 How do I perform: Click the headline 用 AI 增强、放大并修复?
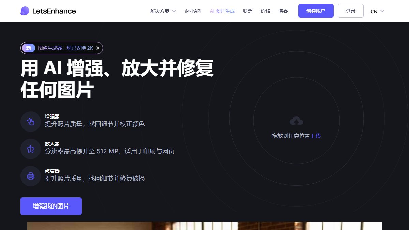click(x=117, y=68)
